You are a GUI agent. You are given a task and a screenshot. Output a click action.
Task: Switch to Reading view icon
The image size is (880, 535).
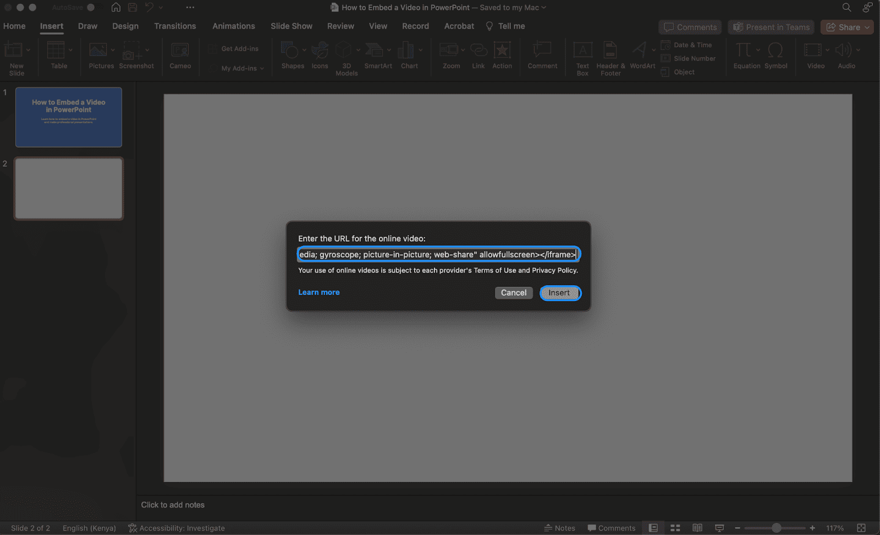pyautogui.click(x=697, y=528)
